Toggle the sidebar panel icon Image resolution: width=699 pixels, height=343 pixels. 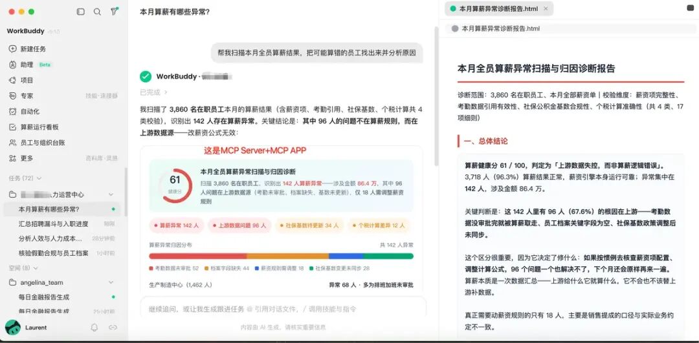click(x=81, y=12)
